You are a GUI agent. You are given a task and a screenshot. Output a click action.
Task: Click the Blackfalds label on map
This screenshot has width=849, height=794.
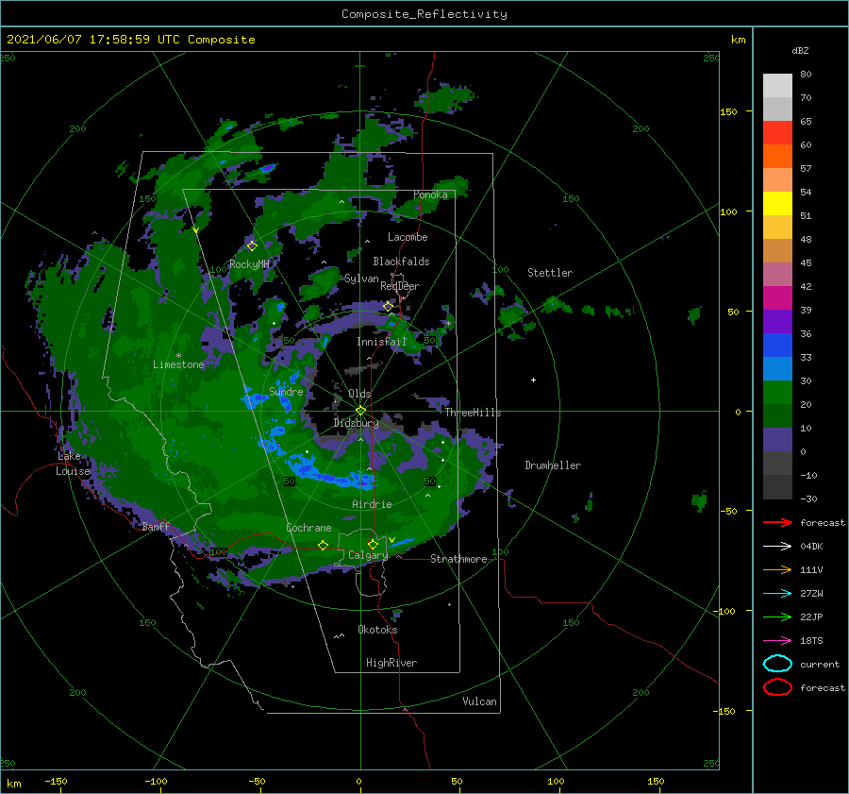(x=401, y=262)
